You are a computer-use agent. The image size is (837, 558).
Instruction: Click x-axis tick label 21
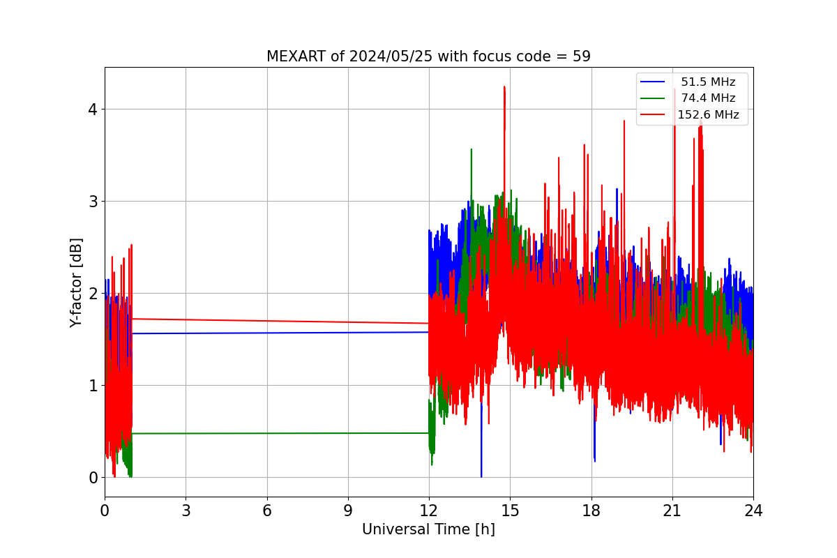672,511
